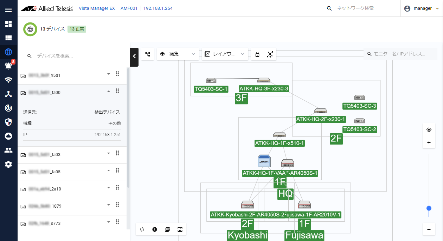This screenshot has width=443, height=241.
Task: Open the 編集 dropdown
Action: (178, 54)
